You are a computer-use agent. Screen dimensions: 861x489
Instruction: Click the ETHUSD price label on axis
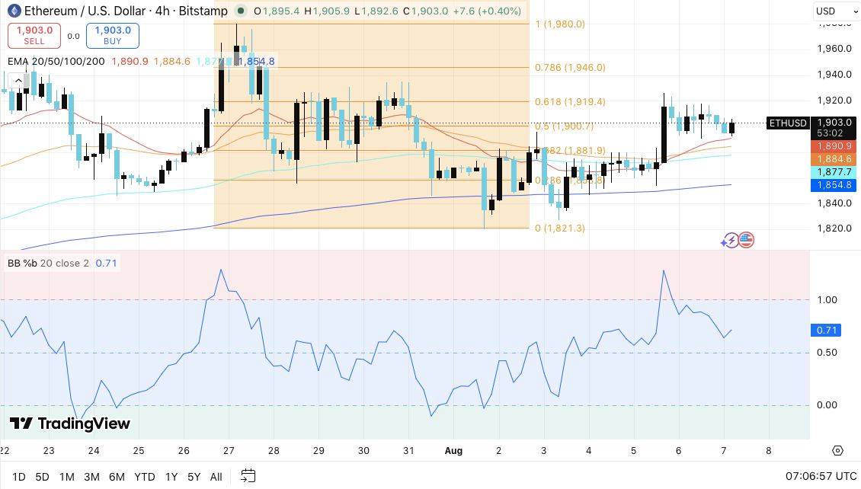coord(788,123)
